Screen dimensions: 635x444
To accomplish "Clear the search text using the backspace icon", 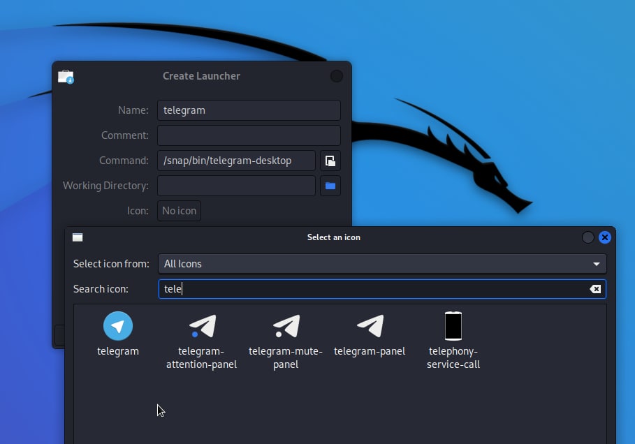I will coord(594,288).
